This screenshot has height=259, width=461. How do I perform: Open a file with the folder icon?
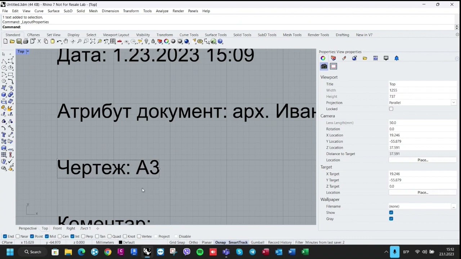12,41
